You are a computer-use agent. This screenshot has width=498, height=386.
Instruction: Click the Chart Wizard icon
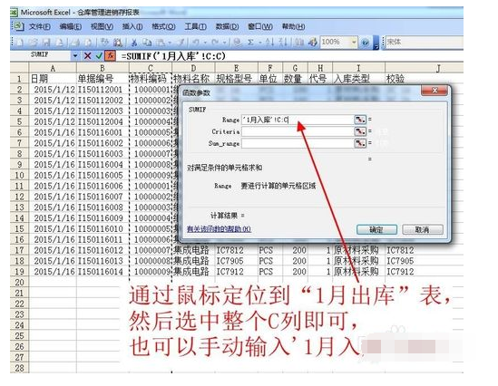click(298, 43)
